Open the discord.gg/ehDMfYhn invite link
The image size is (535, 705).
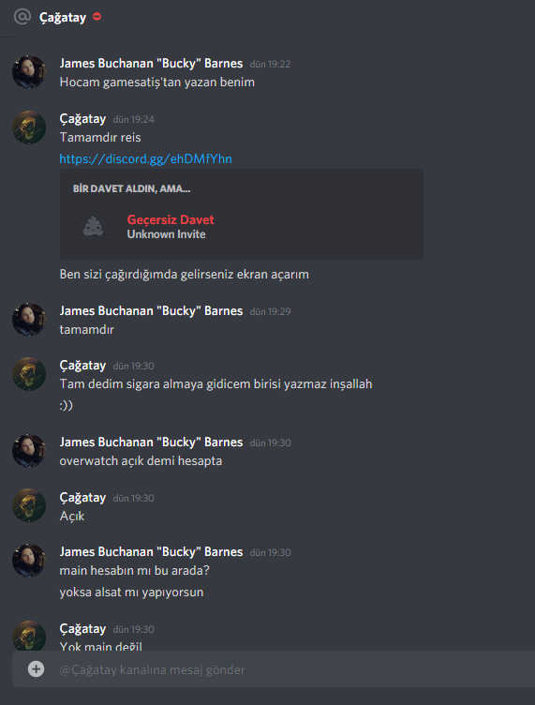(145, 158)
